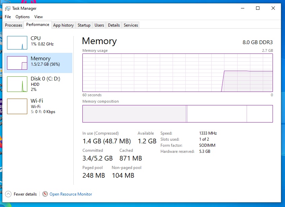Click the Fewer details chevron icon

8,194
